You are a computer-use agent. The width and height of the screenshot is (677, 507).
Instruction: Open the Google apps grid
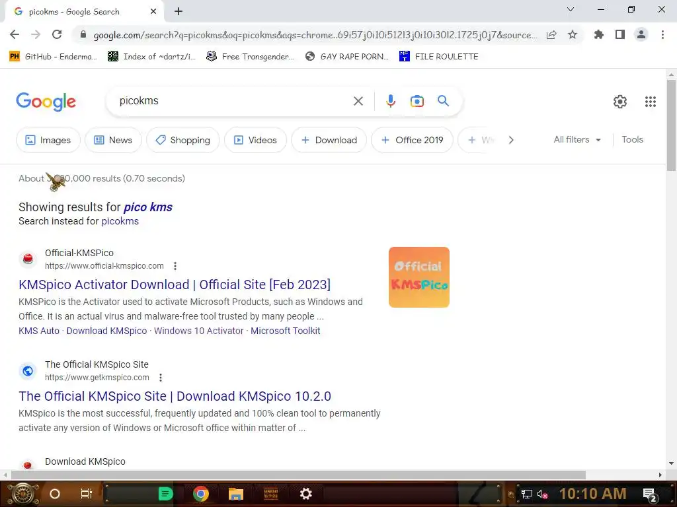651,101
